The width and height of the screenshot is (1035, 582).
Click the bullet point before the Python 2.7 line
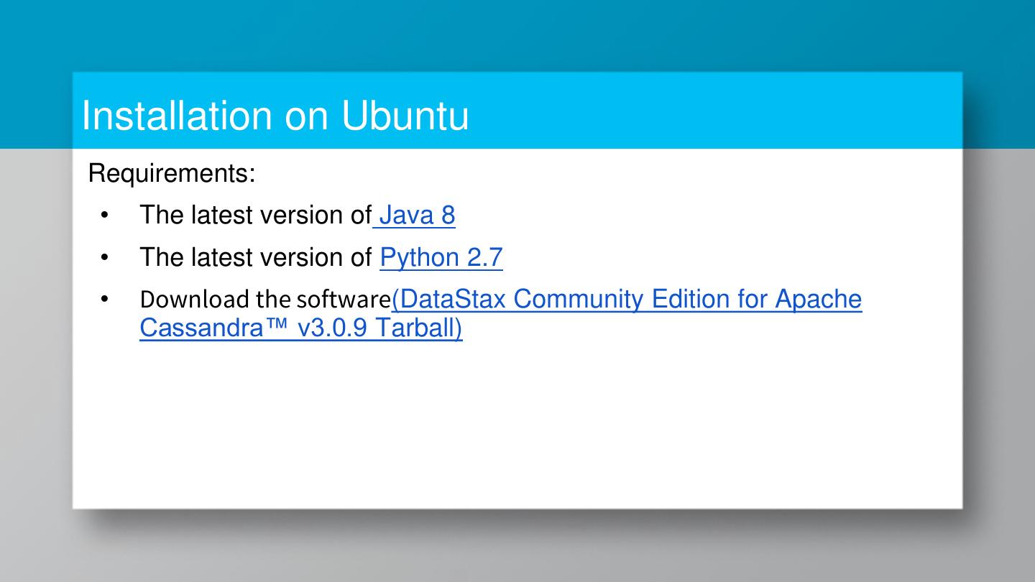tap(105, 257)
